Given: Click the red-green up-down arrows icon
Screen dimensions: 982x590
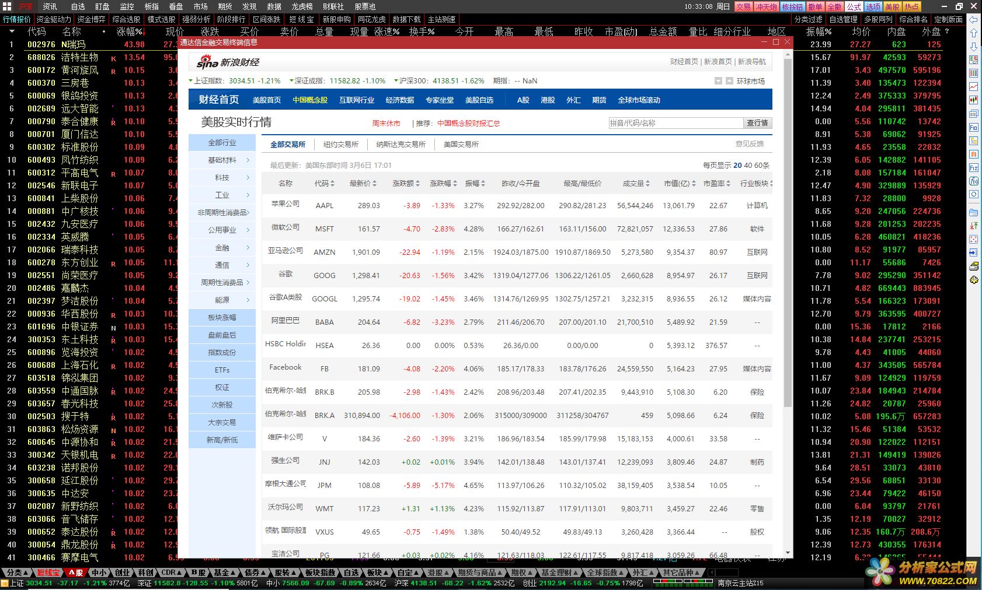Looking at the screenshot, I should tap(973, 226).
